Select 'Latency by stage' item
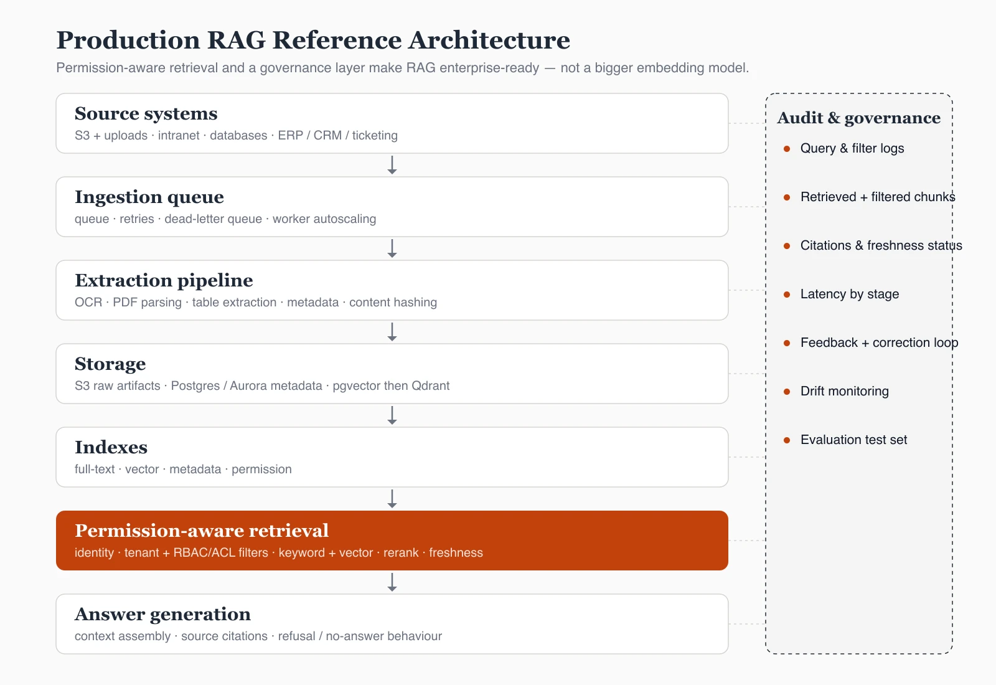 pos(850,294)
